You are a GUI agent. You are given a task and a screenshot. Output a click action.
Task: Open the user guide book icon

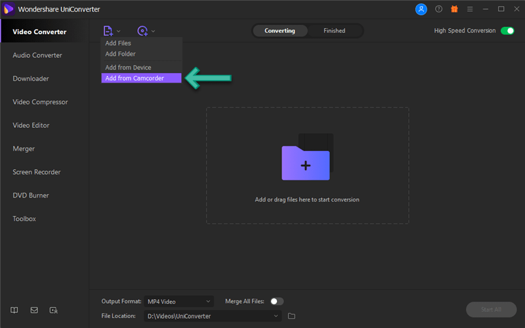coord(14,310)
